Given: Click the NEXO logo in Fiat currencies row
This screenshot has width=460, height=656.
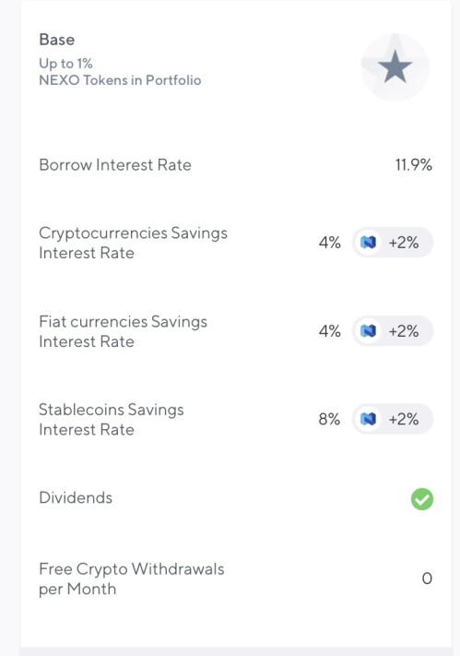Looking at the screenshot, I should coord(368,331).
